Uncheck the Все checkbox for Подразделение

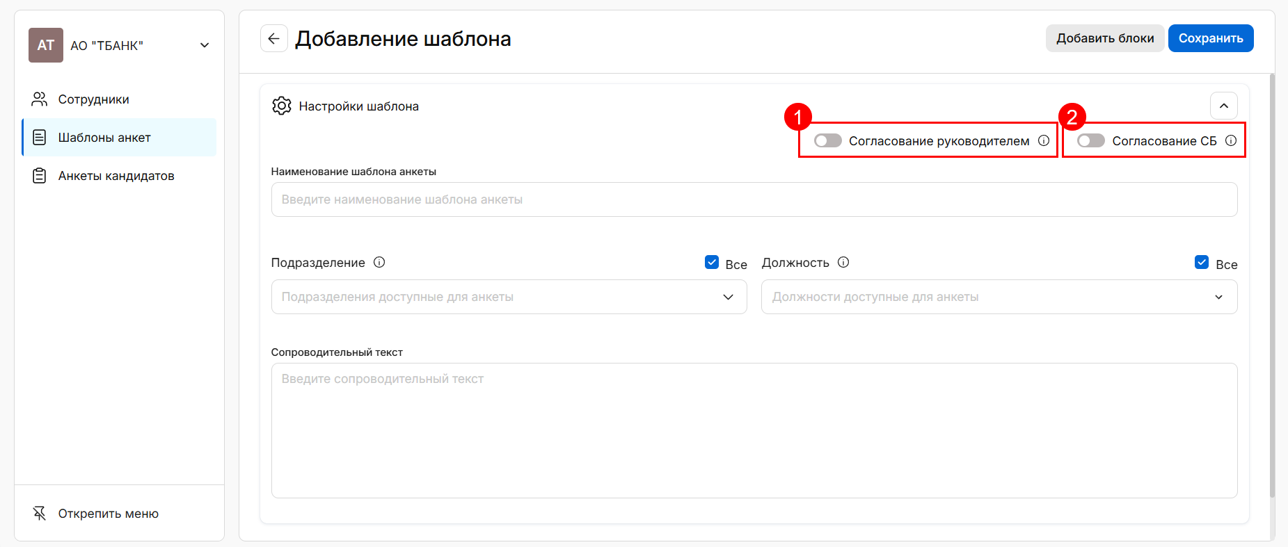point(712,262)
